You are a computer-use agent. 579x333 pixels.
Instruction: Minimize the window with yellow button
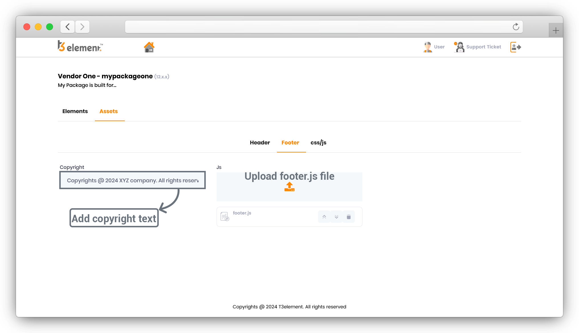38,27
